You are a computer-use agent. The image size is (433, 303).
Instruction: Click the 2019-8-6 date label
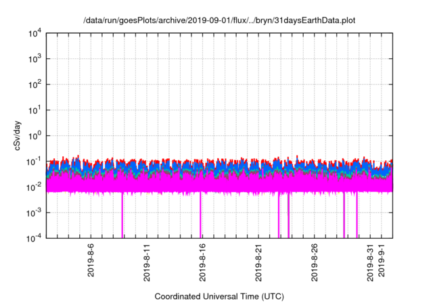click(91, 260)
